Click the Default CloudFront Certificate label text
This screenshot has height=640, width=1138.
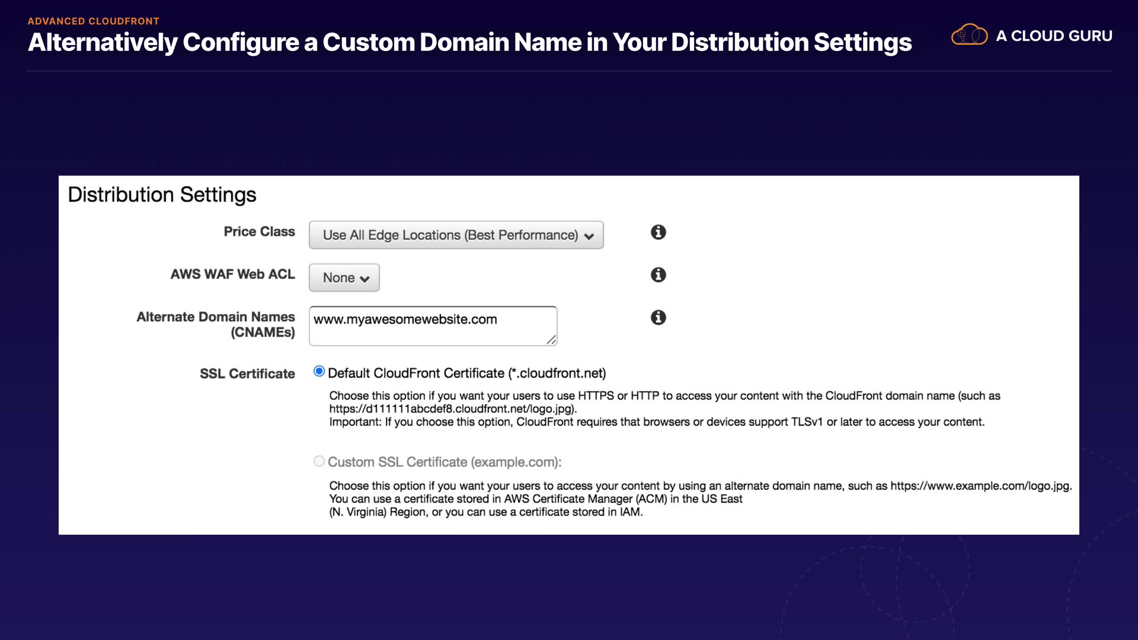(x=466, y=373)
